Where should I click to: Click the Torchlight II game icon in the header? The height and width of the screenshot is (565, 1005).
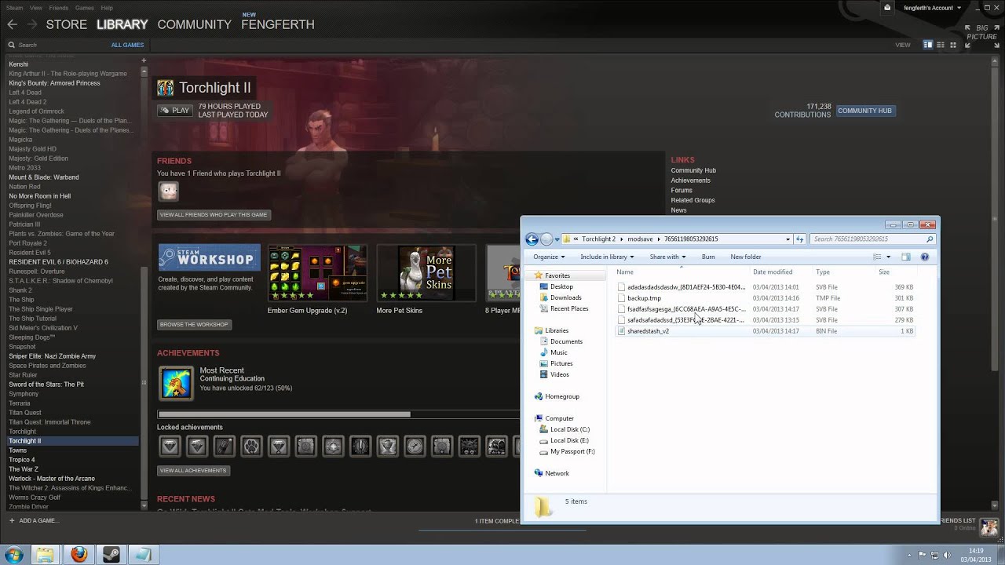[165, 88]
